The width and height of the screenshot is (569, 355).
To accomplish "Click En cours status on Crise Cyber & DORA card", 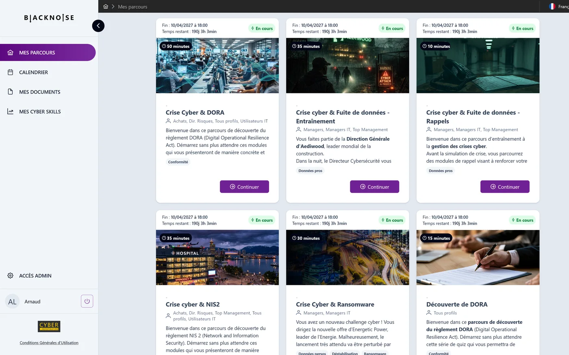I will coord(262,28).
